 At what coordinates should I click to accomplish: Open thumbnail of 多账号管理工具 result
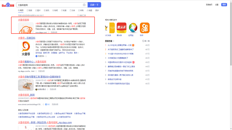(x=26, y=85)
